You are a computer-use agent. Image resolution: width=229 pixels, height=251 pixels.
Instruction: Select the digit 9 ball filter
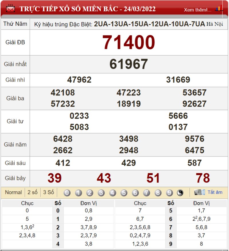(169, 193)
